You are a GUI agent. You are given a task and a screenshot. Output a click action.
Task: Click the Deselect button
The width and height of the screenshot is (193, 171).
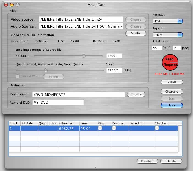tap(147, 161)
